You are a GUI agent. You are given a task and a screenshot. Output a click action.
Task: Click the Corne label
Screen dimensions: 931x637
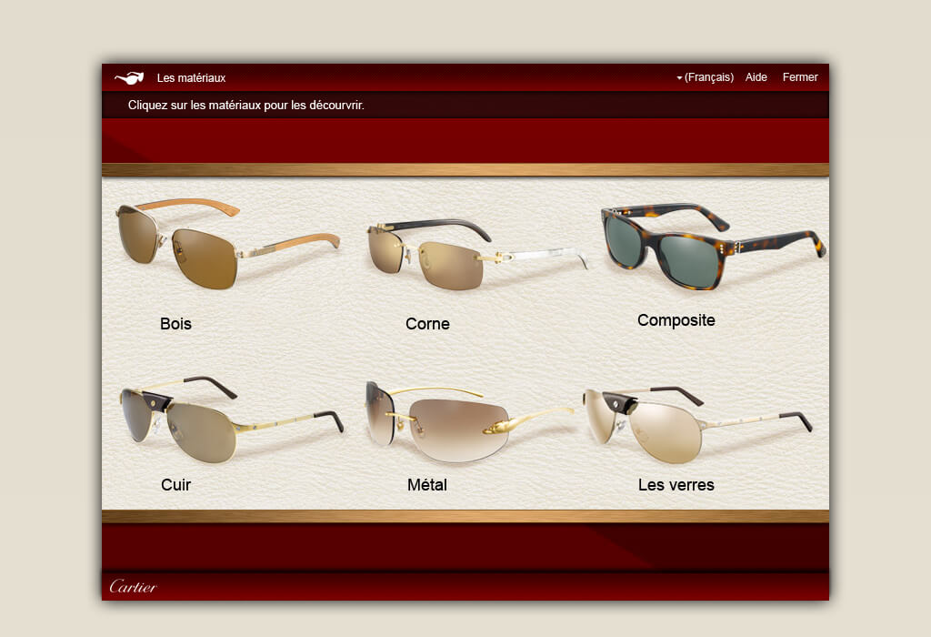(427, 324)
